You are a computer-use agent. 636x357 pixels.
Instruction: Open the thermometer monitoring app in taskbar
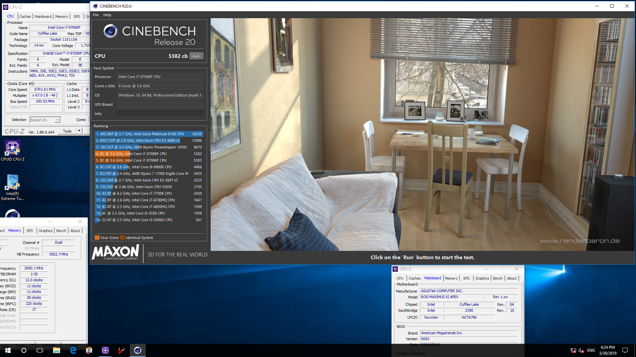click(89, 350)
